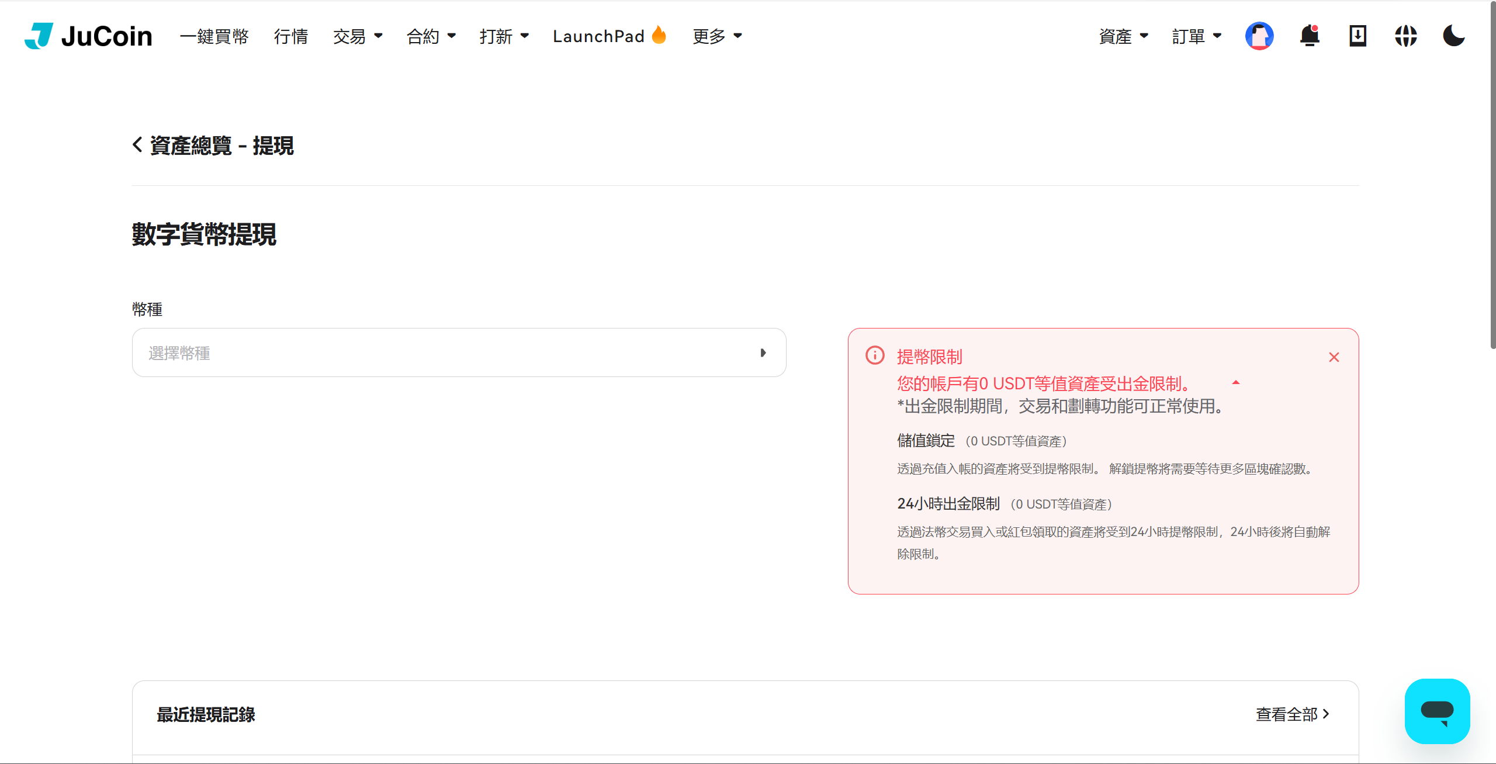The height and width of the screenshot is (764, 1496).
Task: Expand the 交易 menu
Action: [x=358, y=36]
